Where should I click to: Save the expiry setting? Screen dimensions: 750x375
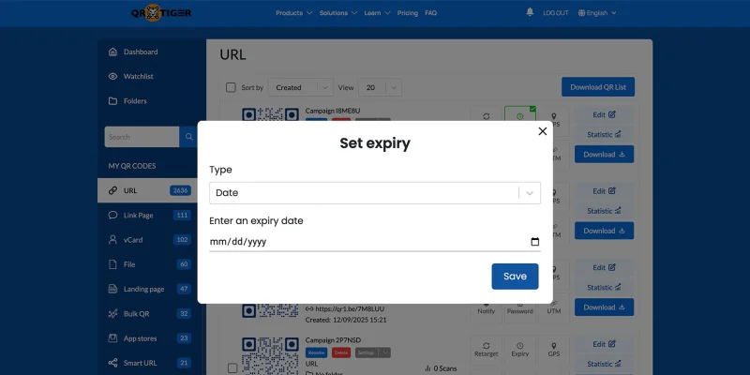(515, 277)
